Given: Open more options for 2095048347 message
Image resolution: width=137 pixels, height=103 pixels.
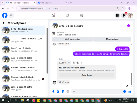Looking at the screenshot, I should 81,63.
